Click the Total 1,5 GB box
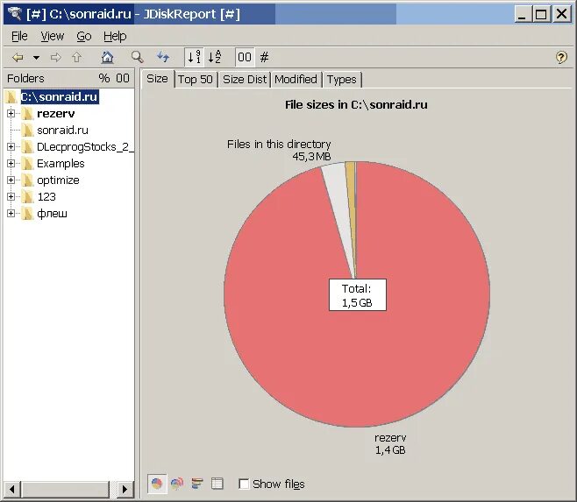This screenshot has height=502, width=577. (357, 295)
